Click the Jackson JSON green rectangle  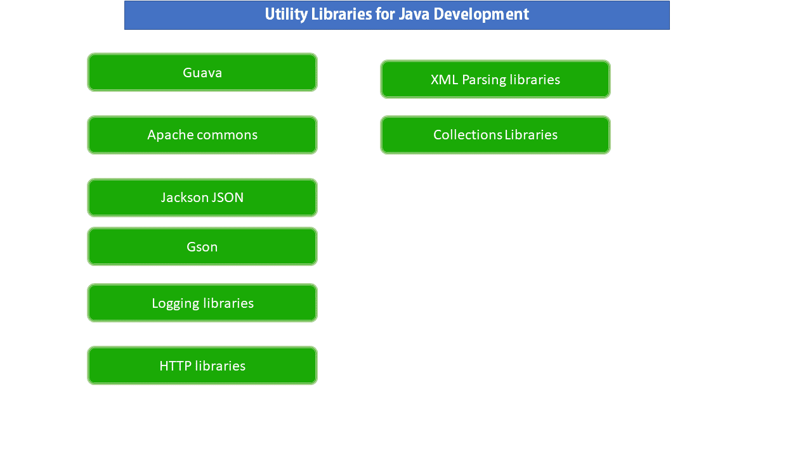(x=202, y=197)
